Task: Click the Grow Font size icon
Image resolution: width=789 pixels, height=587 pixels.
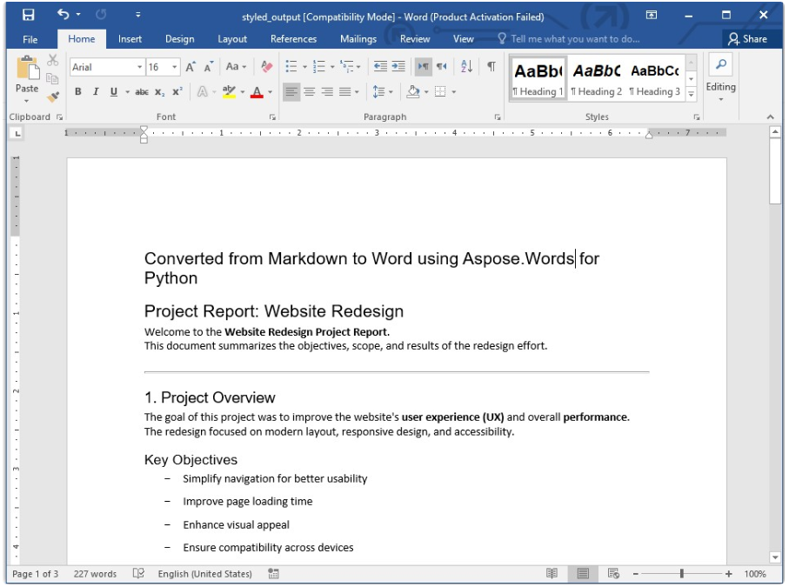Action: (x=191, y=67)
